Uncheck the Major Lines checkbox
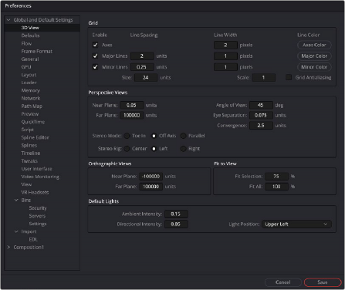The height and width of the screenshot is (290, 345). point(96,56)
